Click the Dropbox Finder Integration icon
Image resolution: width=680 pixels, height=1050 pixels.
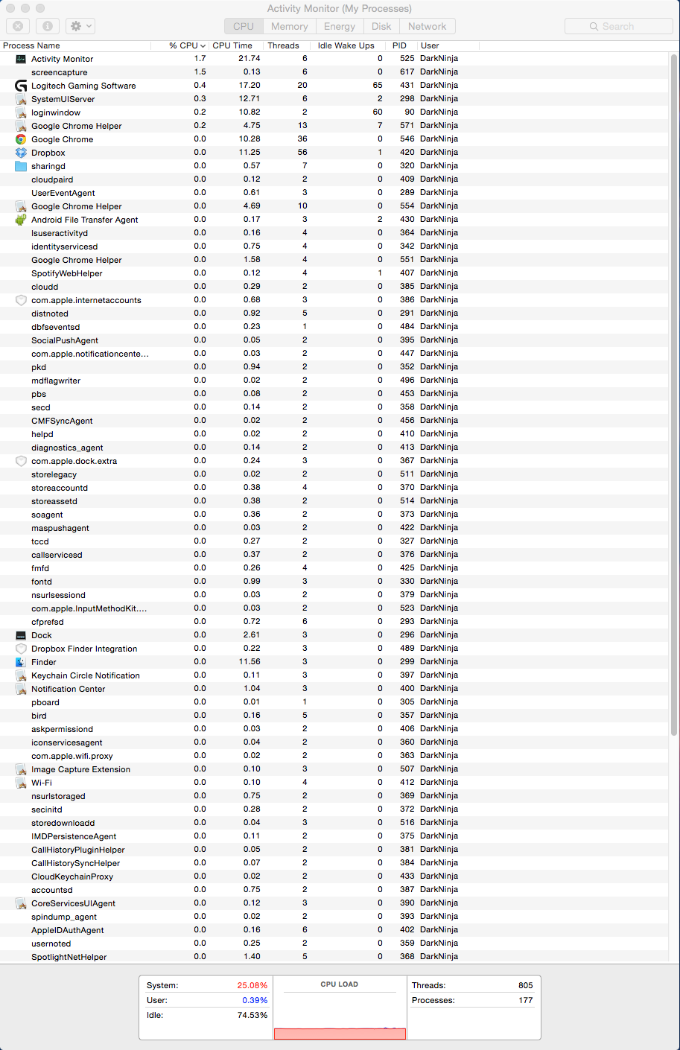point(21,649)
